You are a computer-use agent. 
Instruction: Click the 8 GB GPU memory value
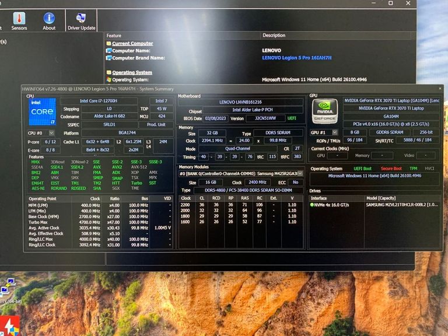coord(355,132)
